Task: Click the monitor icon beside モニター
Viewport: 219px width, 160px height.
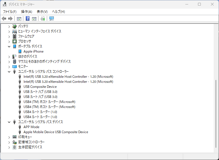Action: click(x=14, y=67)
